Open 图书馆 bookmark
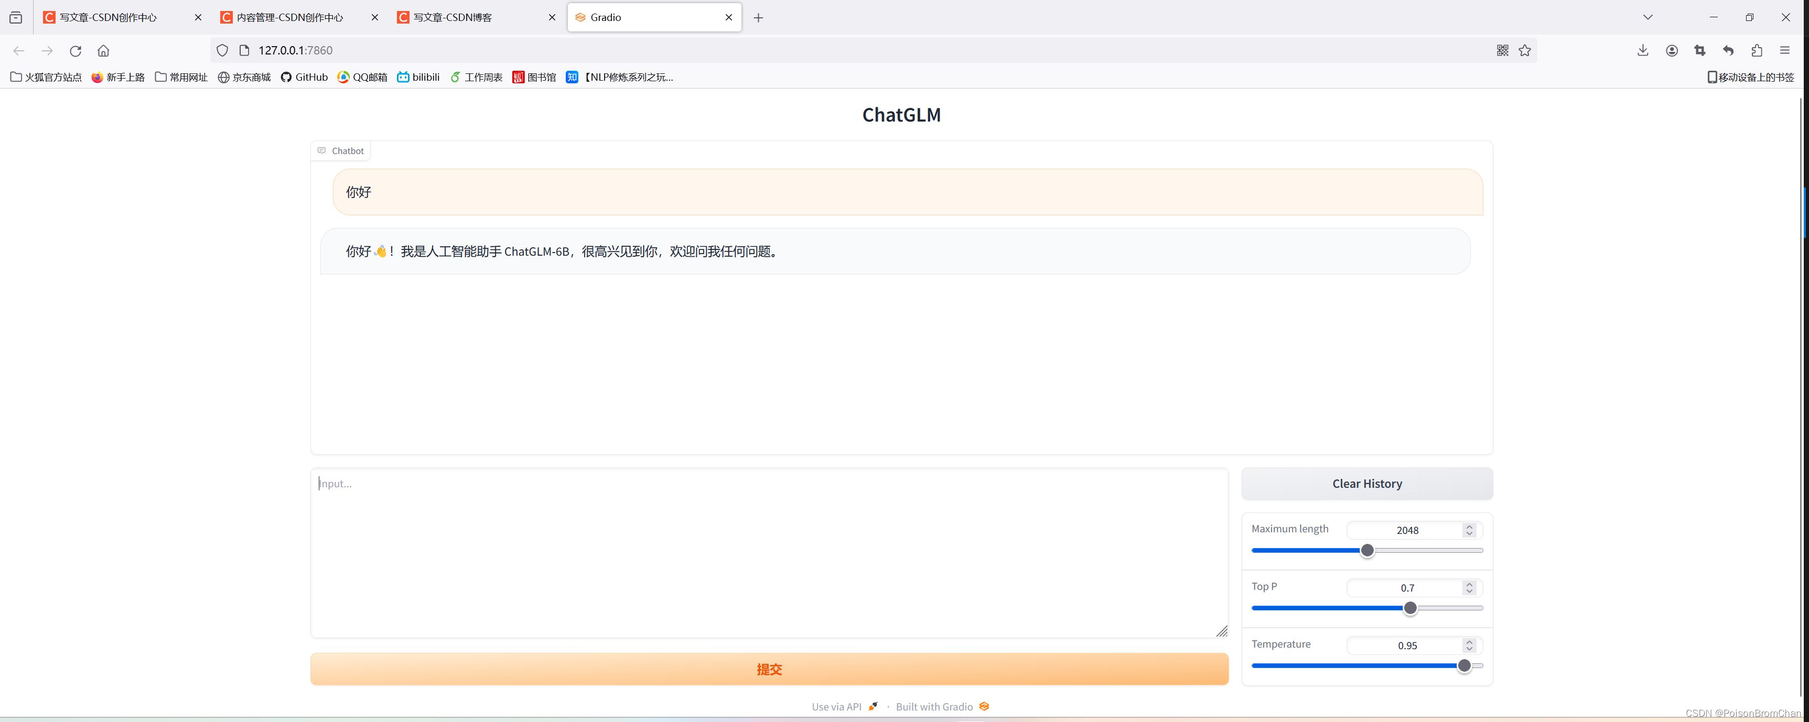 point(534,77)
